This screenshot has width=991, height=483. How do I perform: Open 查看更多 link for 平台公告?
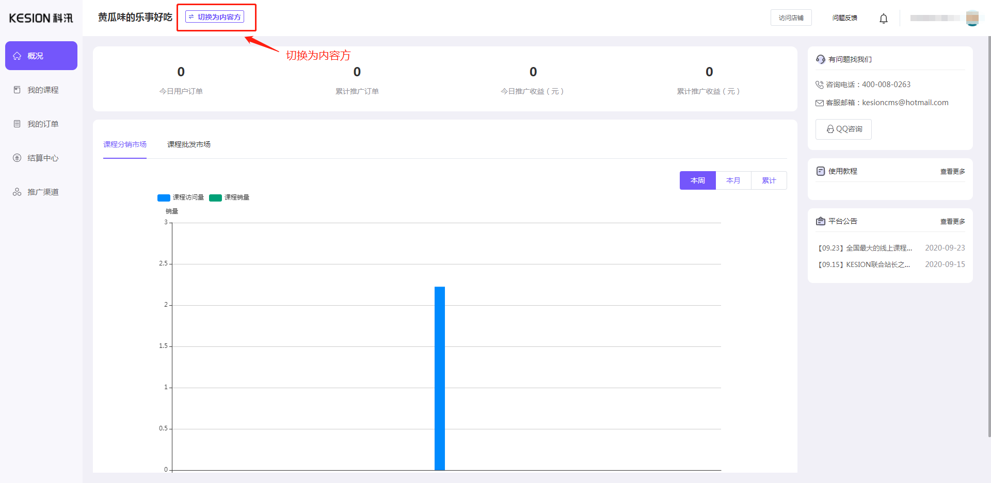click(x=952, y=222)
